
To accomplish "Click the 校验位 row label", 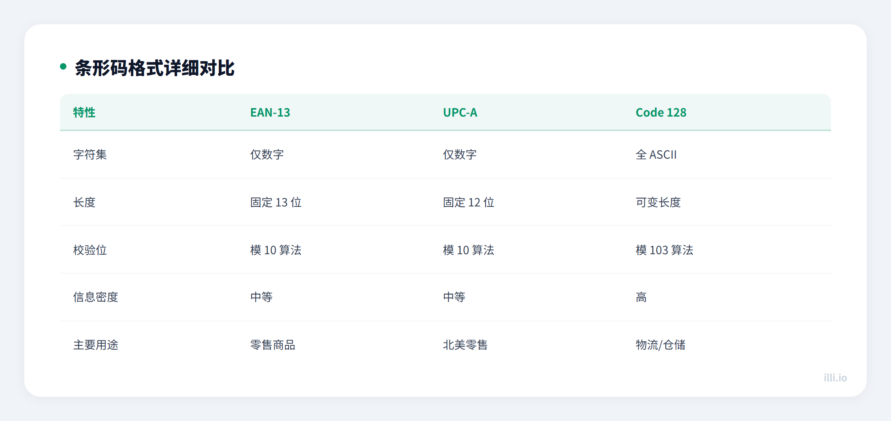I will 90,250.
